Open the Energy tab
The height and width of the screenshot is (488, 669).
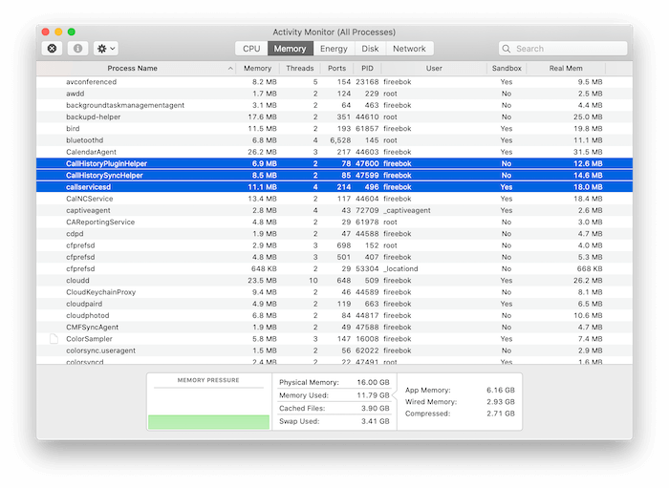[x=334, y=49]
